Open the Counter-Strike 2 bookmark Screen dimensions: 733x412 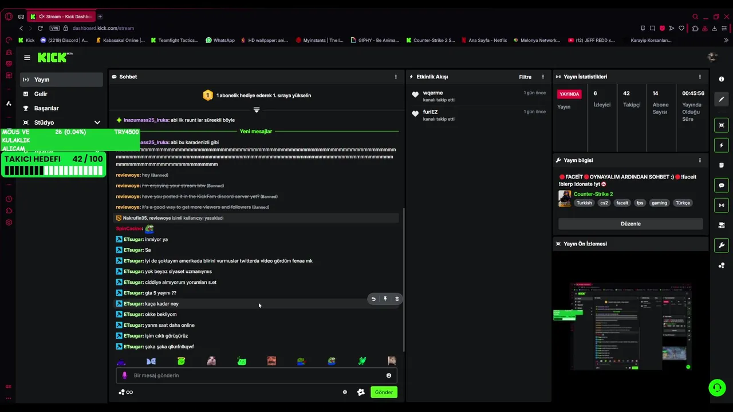tap(430, 41)
